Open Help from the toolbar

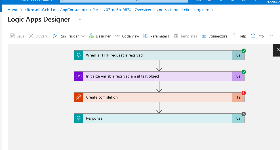pos(239,36)
